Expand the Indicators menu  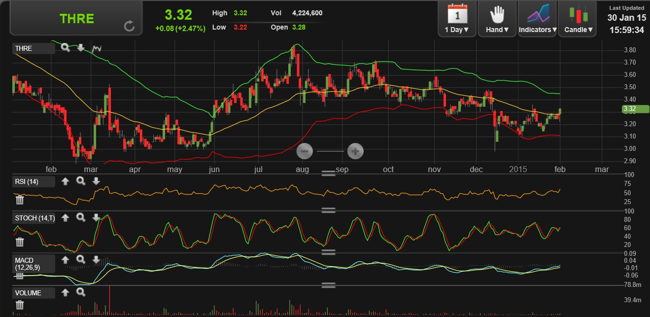[x=537, y=19]
